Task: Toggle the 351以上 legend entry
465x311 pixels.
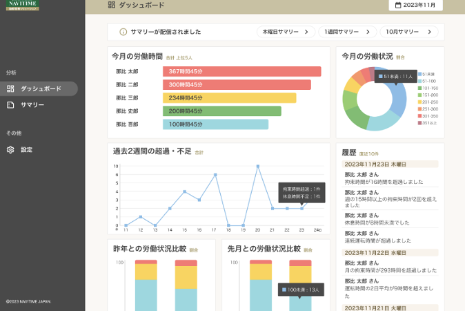Action: tap(426, 123)
